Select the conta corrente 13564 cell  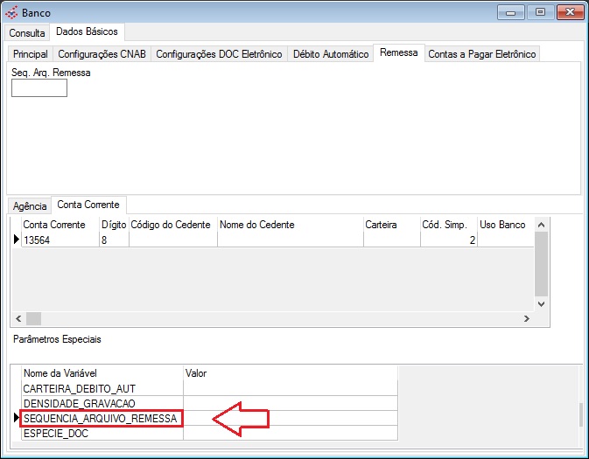click(x=60, y=240)
